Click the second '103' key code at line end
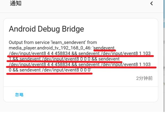Image resolution: width=166 pixels, height=114 pixels. point(147,64)
